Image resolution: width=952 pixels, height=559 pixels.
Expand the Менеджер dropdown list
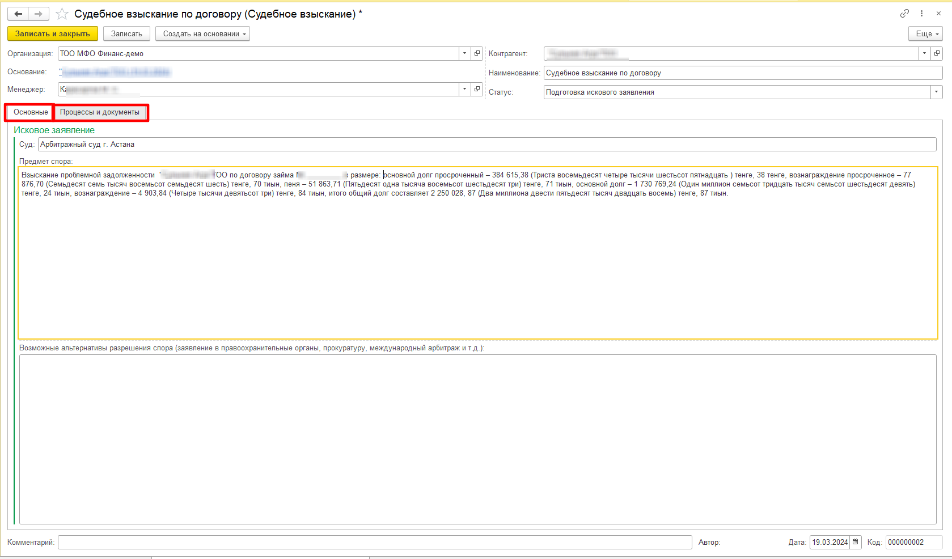click(465, 89)
